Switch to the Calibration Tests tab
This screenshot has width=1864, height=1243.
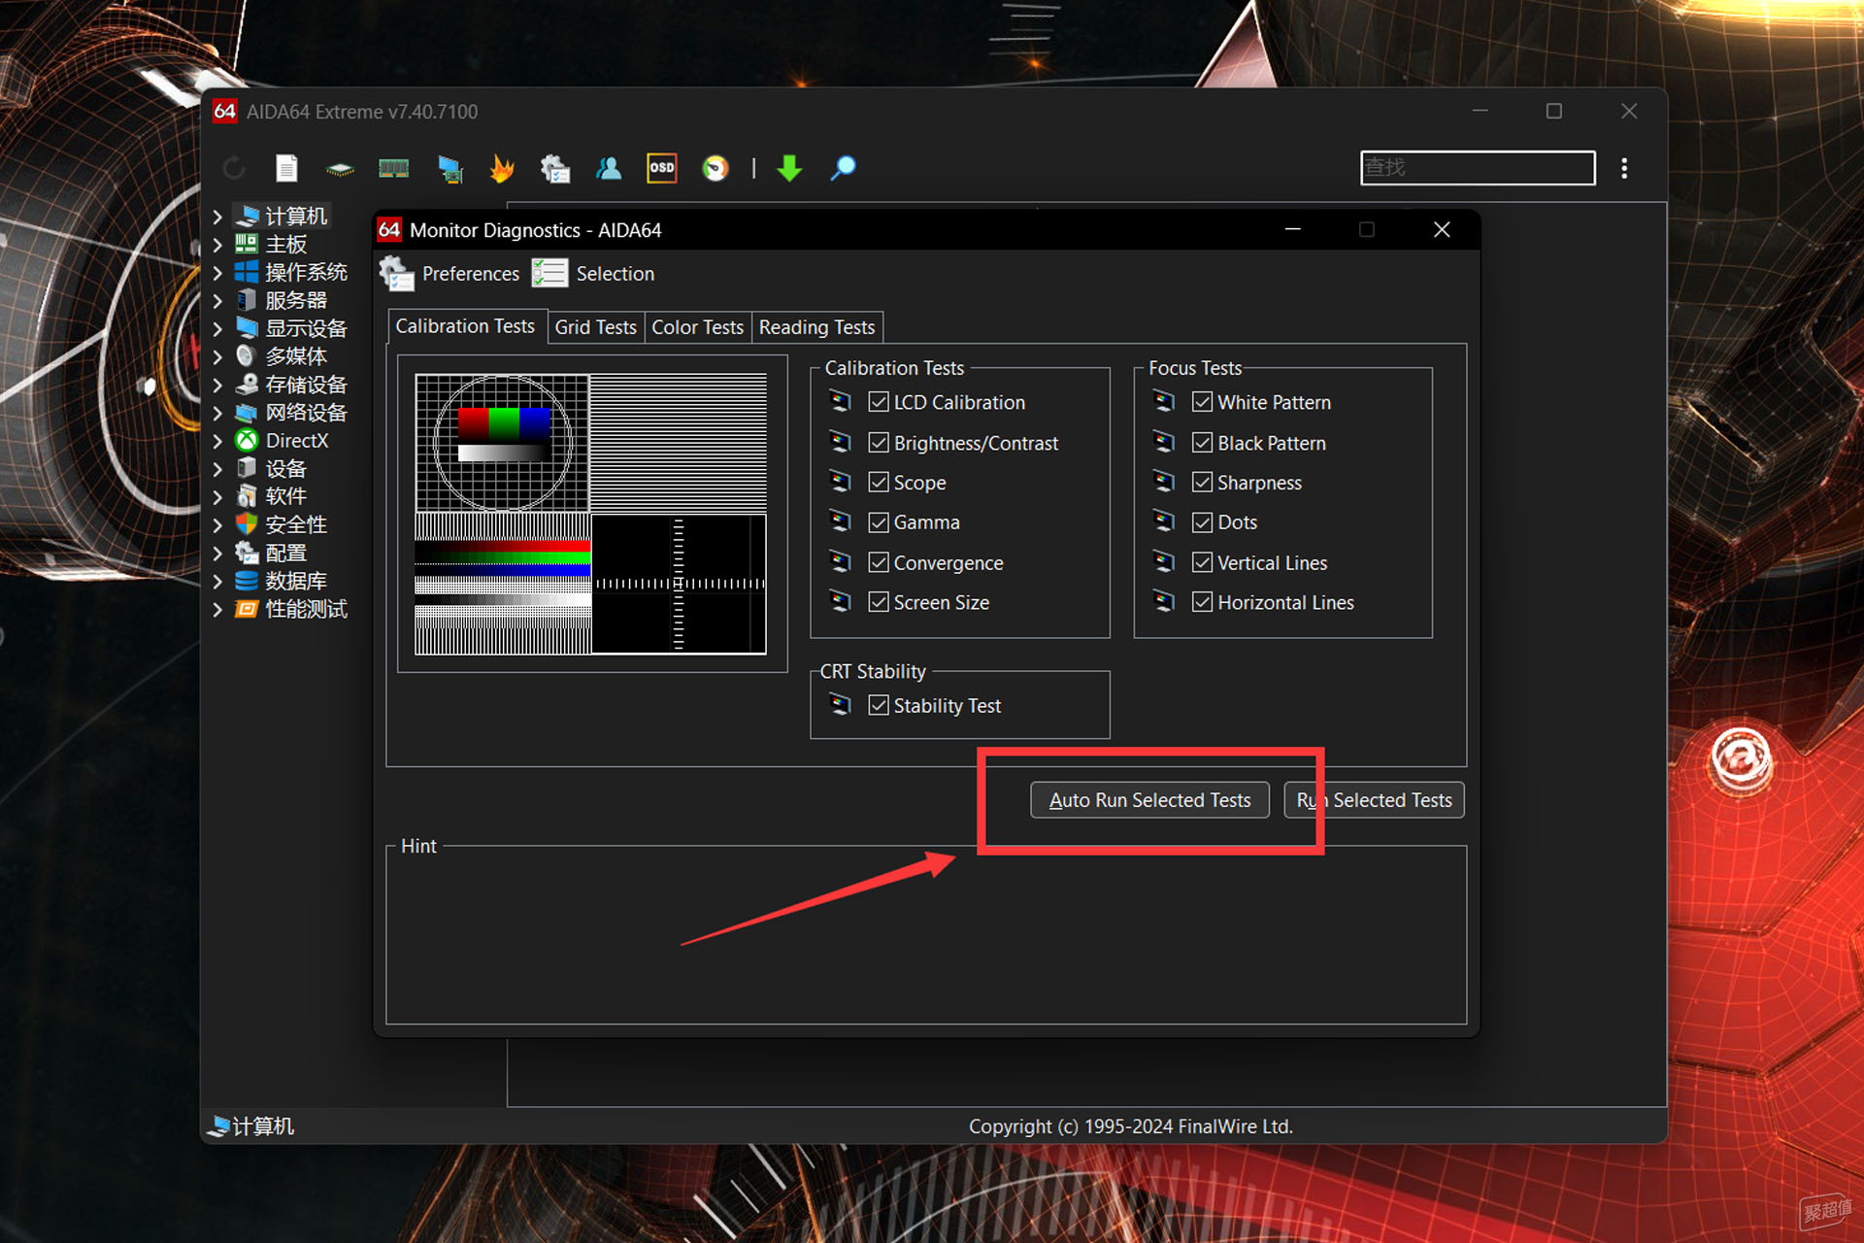465,326
